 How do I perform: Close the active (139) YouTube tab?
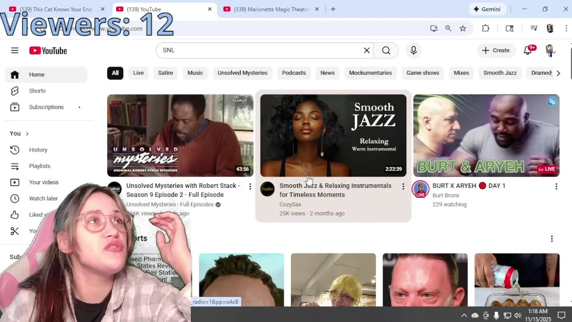click(x=210, y=9)
